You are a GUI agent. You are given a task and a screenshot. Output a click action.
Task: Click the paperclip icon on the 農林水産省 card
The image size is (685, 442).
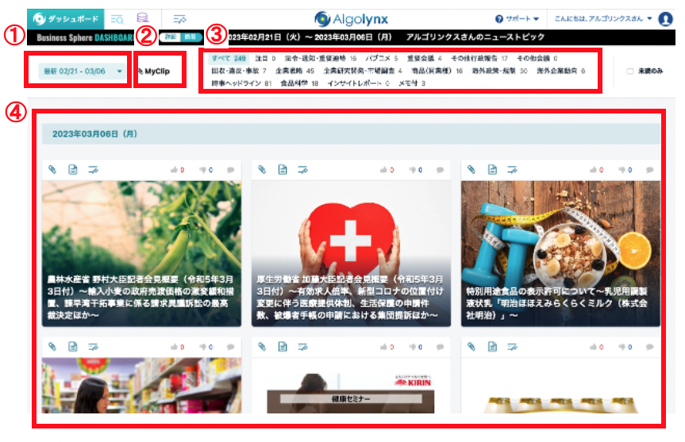[x=52, y=170]
